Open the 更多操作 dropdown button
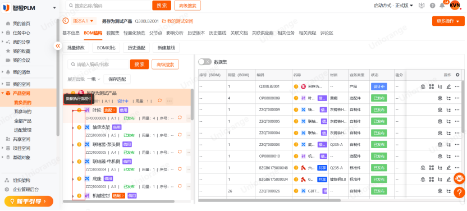The image size is (467, 211). (x=448, y=21)
